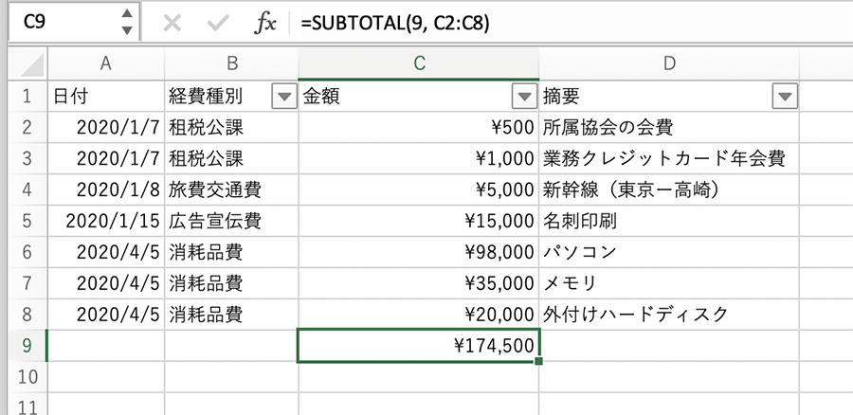Click the 旅費交通費 cell
853x415 pixels.
pos(230,189)
